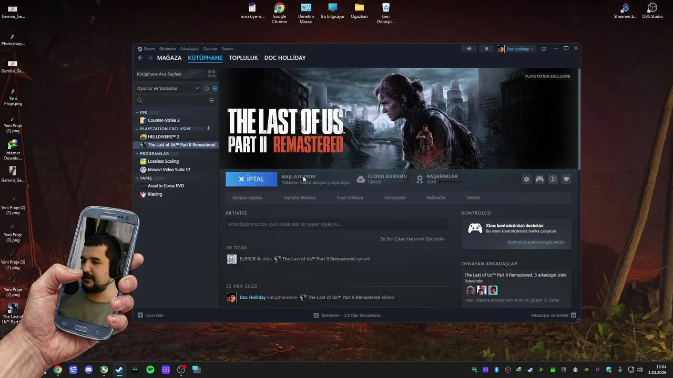
Task: Go to the MAĞAZA tab
Action: point(169,58)
